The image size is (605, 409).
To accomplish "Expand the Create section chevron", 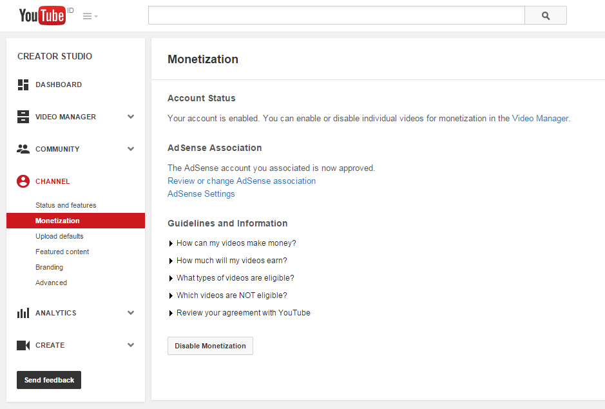I will click(x=131, y=345).
